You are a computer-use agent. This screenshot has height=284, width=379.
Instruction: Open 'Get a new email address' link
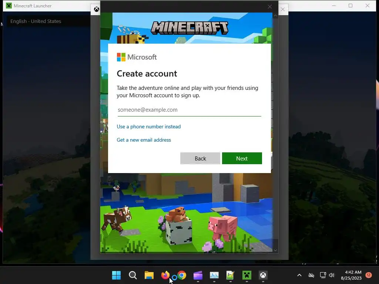[x=144, y=140]
